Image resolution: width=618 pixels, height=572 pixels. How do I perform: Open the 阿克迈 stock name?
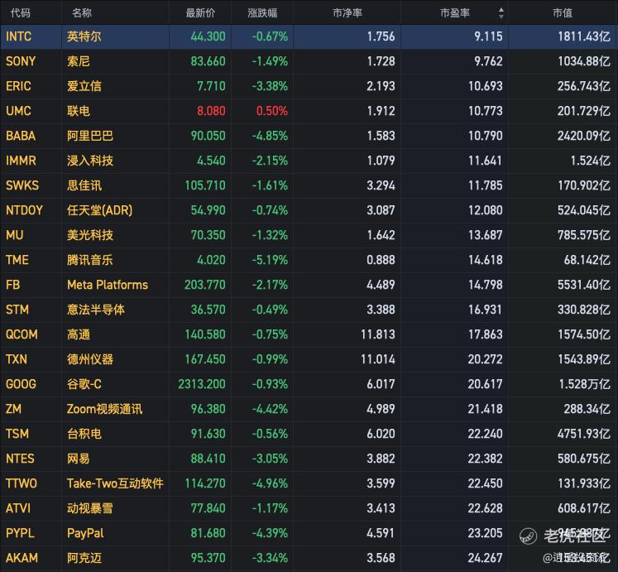(x=84, y=559)
